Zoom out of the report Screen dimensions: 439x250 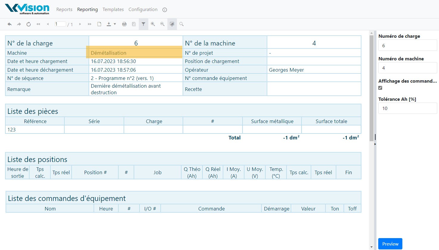pos(162,24)
